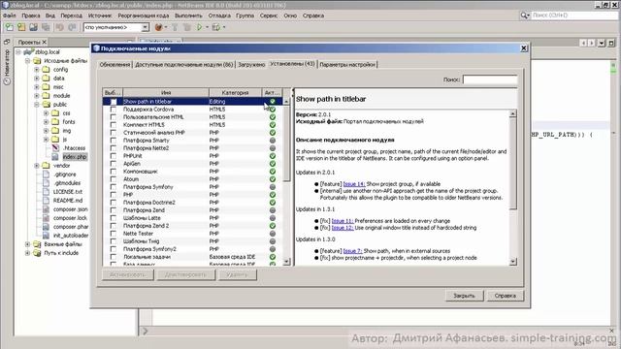The height and width of the screenshot is (349, 621).
Task: Click the index.php file icon
Action: pyautogui.click(x=55, y=157)
